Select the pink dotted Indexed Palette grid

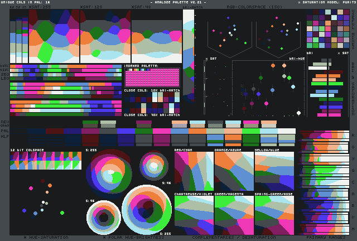(x=152, y=78)
